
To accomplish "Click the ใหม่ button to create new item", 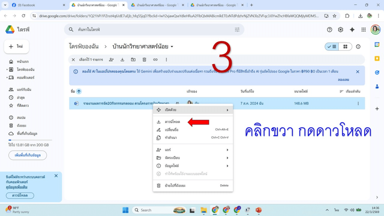I will (16, 46).
